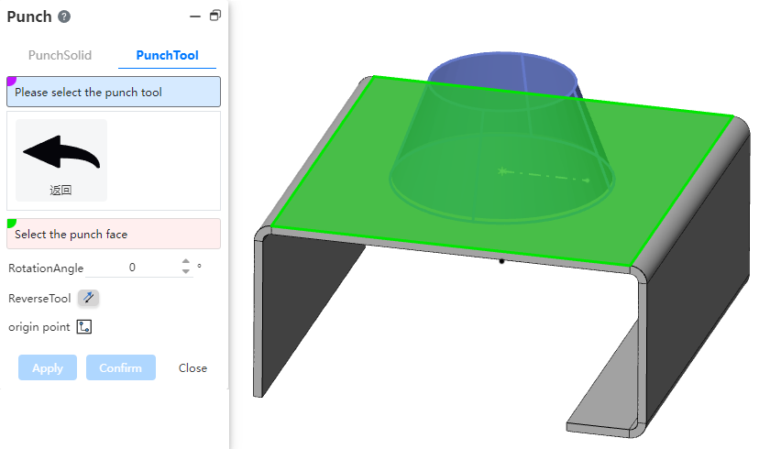The width and height of the screenshot is (770, 449).
Task: Decrease RotationAngle with the down arrow
Action: click(185, 271)
